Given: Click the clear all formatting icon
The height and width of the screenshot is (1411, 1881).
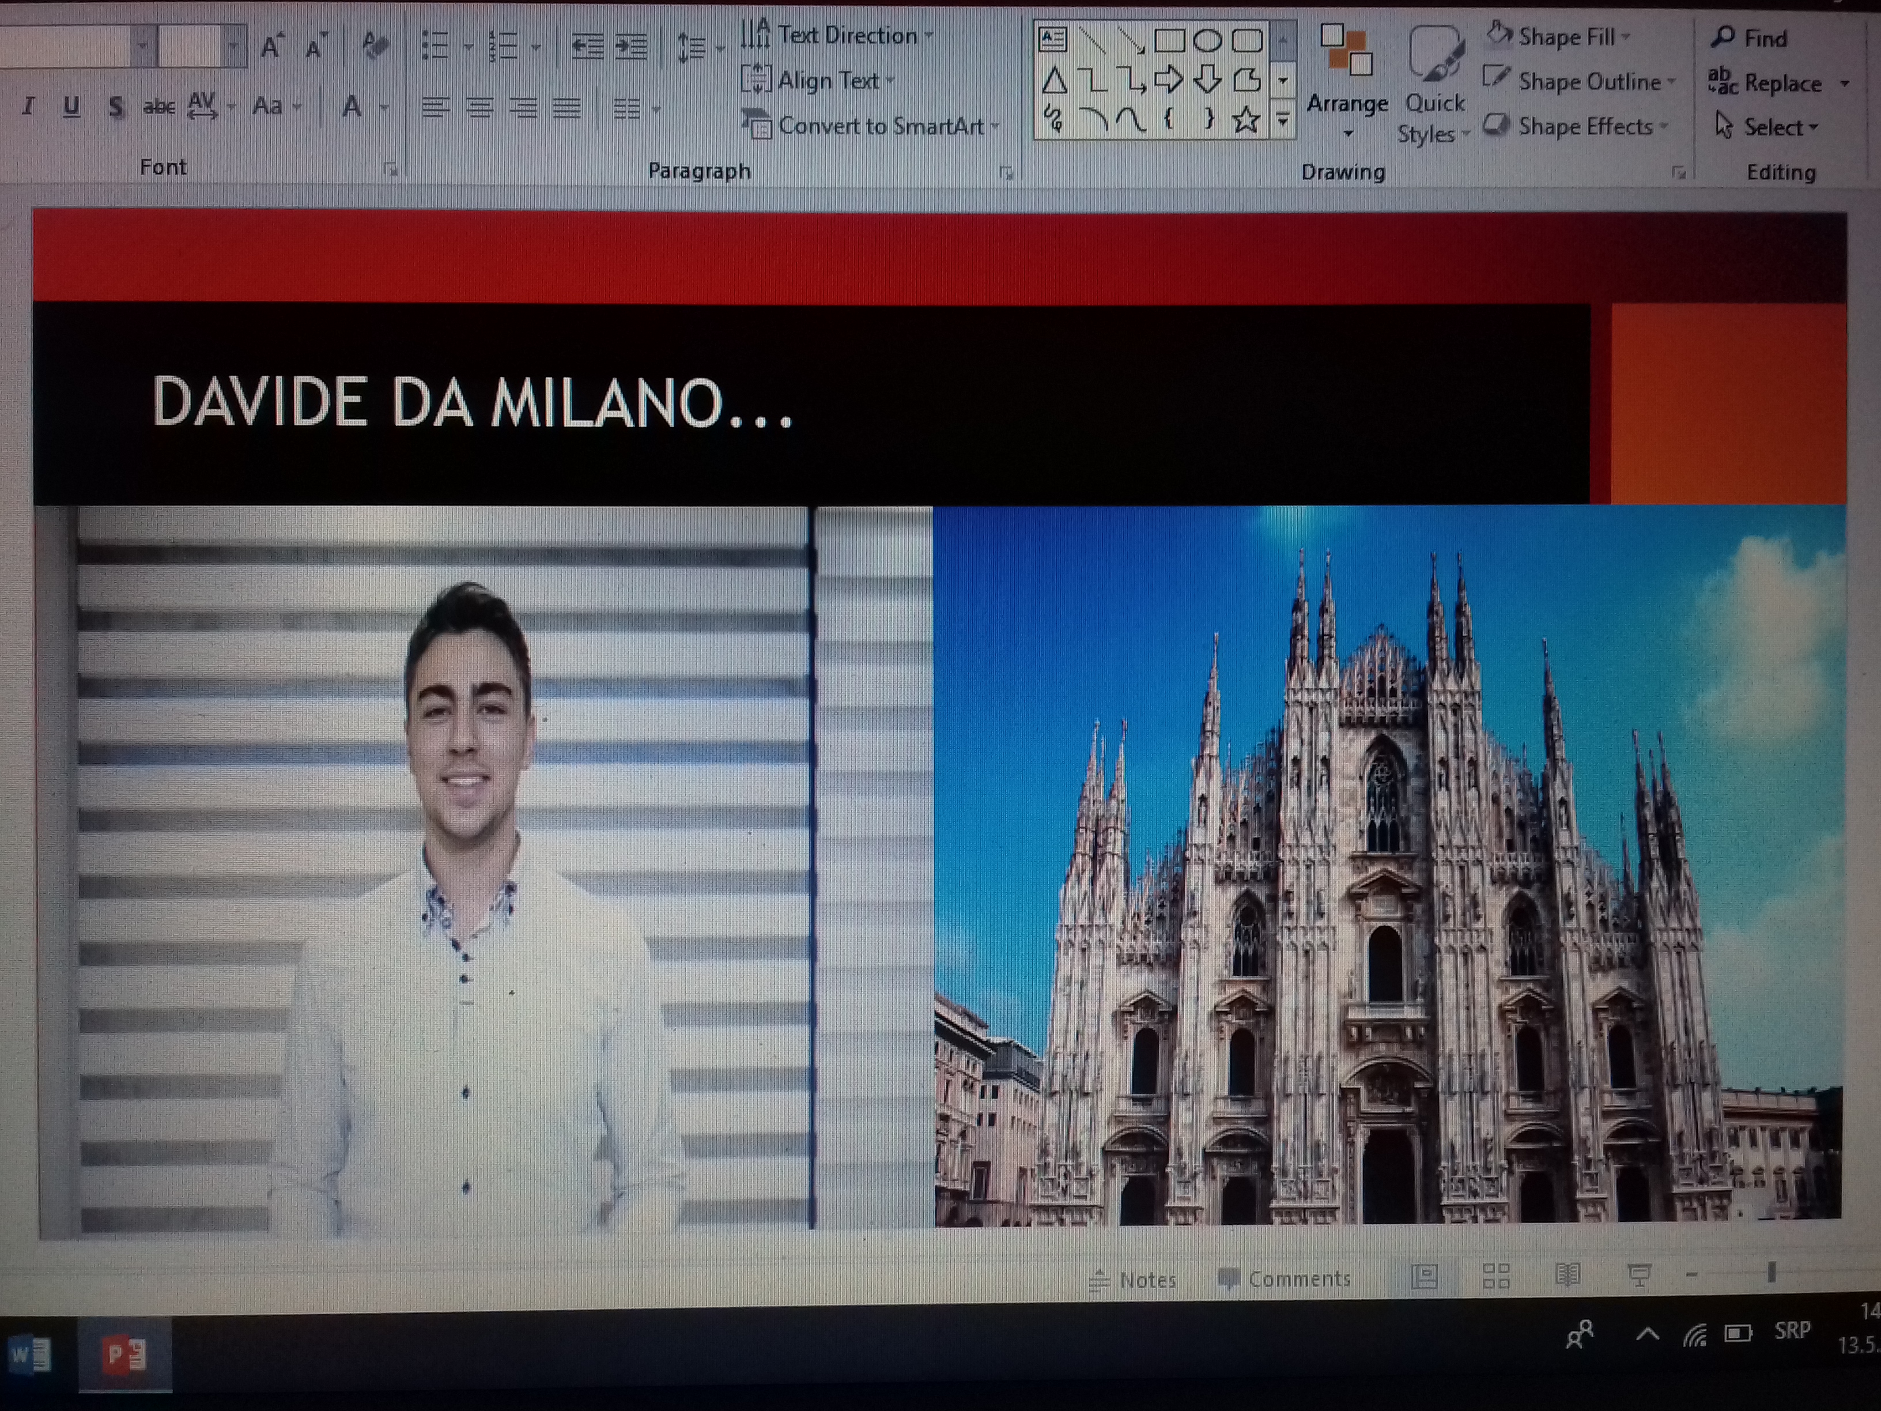Looking at the screenshot, I should tap(374, 45).
